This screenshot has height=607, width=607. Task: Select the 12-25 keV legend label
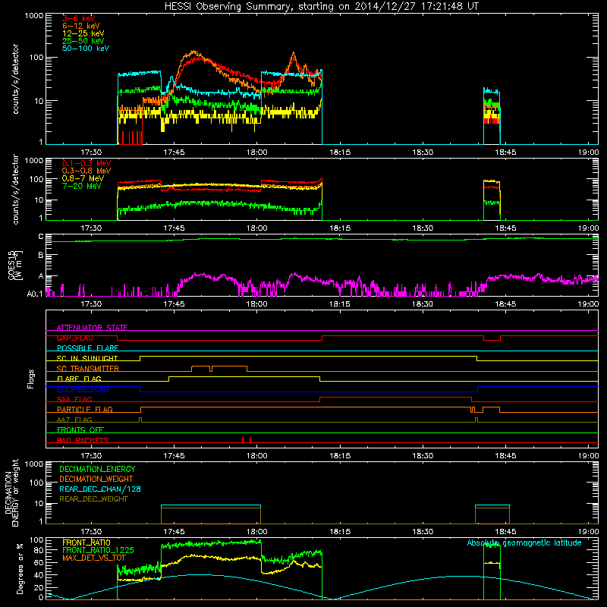coord(83,33)
